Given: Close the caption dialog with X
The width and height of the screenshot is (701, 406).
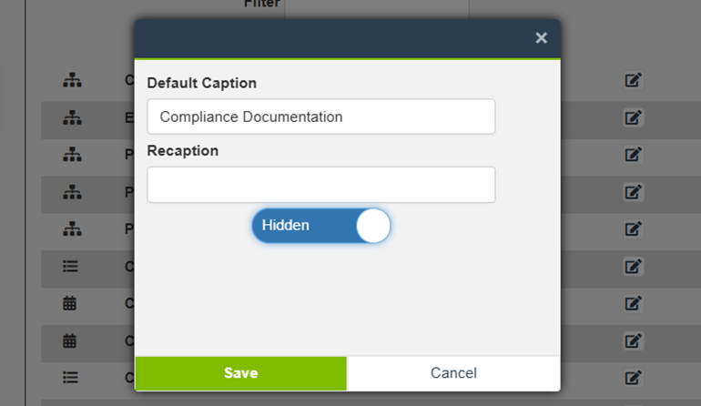Looking at the screenshot, I should point(541,38).
